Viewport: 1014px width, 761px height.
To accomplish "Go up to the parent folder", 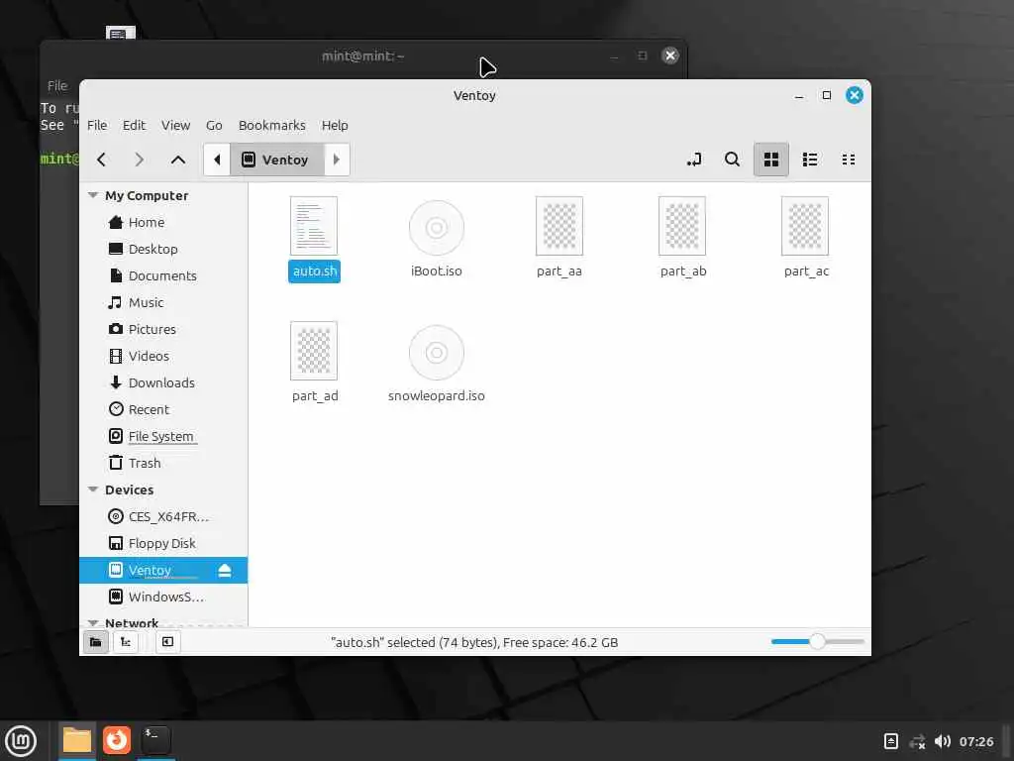I will pyautogui.click(x=178, y=160).
